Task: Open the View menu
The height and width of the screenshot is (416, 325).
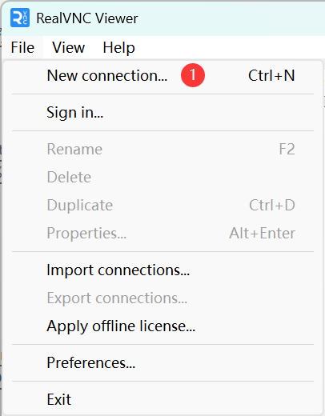Action: coord(69,48)
